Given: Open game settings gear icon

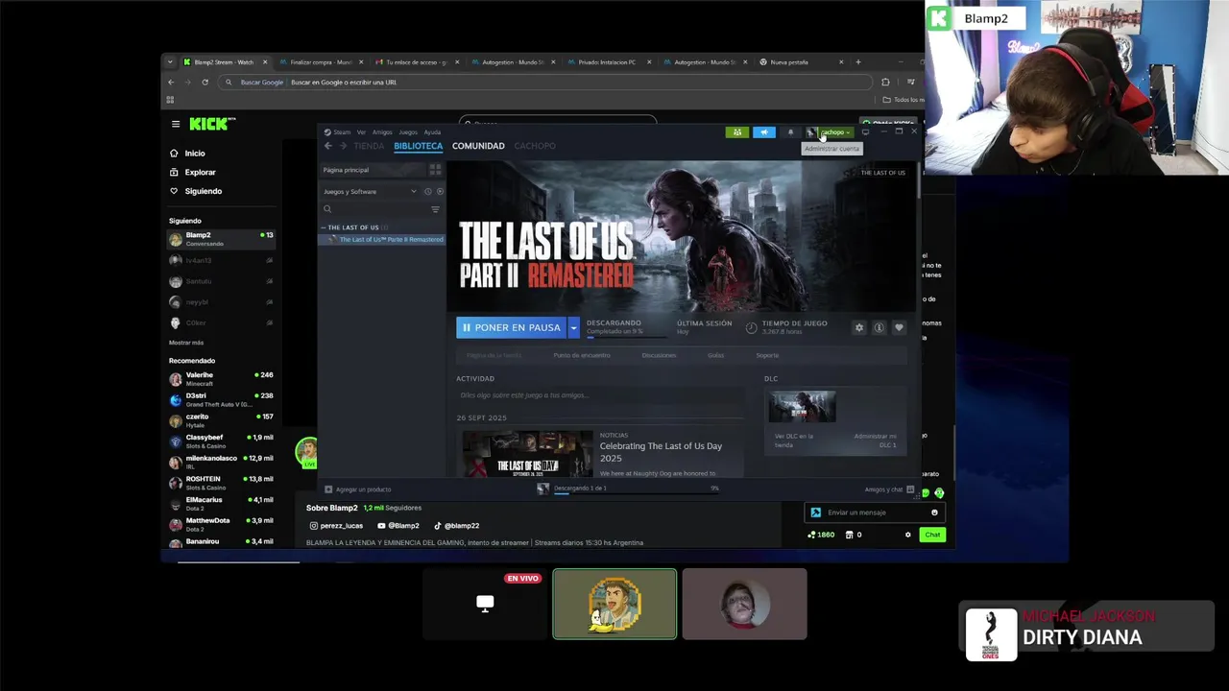Looking at the screenshot, I should coord(859,327).
